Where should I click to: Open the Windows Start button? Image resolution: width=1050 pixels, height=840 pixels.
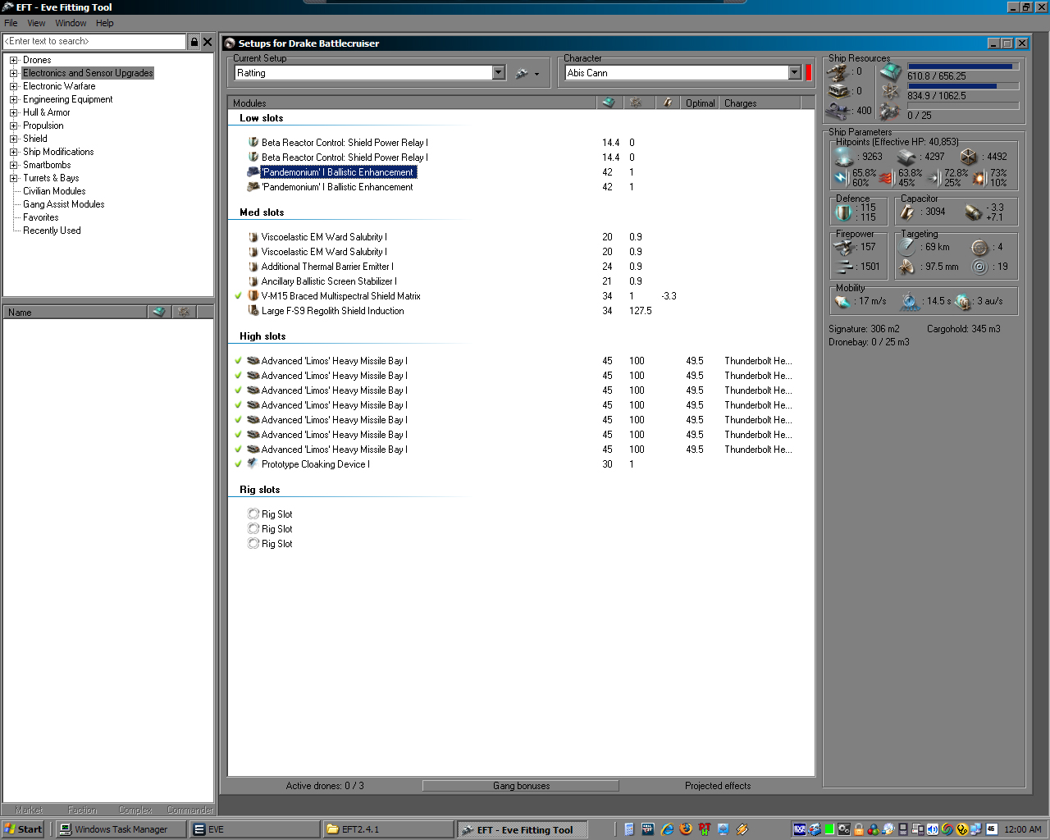(23, 829)
